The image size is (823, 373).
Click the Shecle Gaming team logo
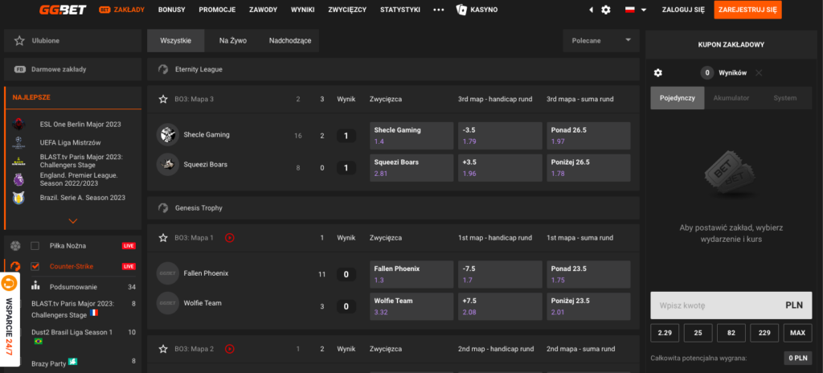pos(167,134)
